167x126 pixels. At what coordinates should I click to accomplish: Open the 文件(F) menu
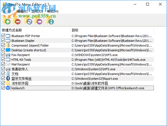tap(8, 11)
